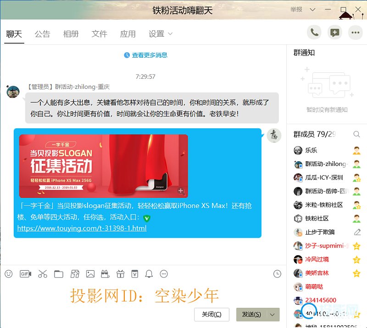Click sender name 【管理员】群活动-zhilong-重庆
This screenshot has width=367, height=328.
[68, 87]
